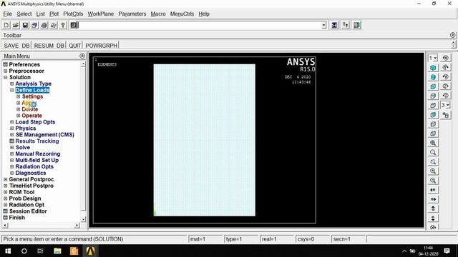Screen dimensions: 458x257
Task: Switch to Oblique View cube icon
Action: coord(433,77)
